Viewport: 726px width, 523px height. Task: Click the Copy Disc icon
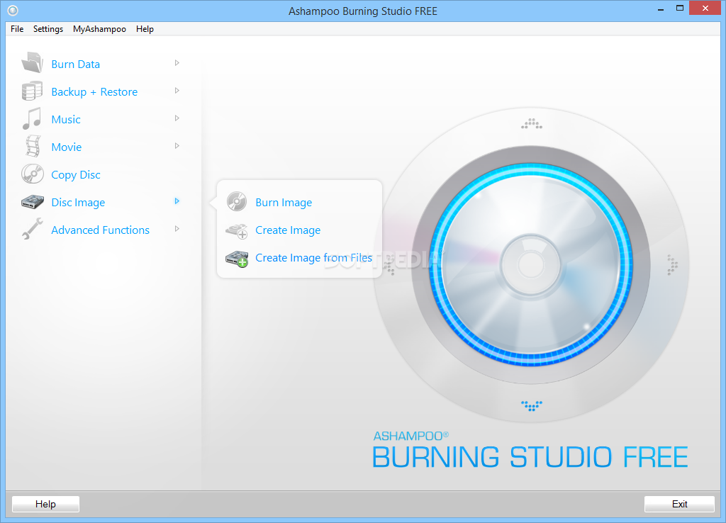[x=33, y=174]
